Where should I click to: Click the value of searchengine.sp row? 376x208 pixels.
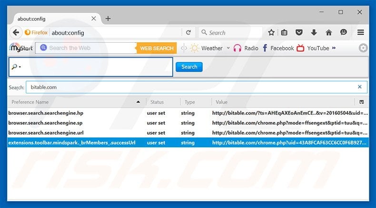(x=290, y=123)
